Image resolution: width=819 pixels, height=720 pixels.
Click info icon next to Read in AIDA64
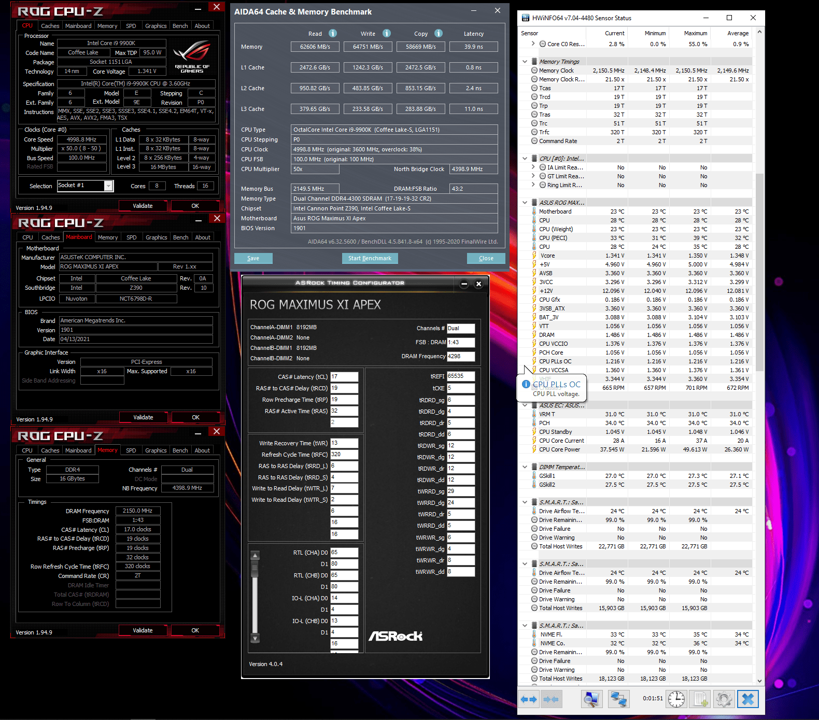(x=333, y=33)
